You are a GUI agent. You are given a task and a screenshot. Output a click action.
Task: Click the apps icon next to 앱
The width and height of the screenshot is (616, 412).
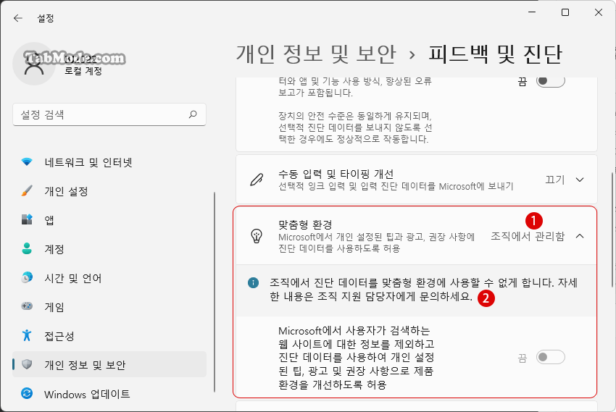pyautogui.click(x=27, y=219)
